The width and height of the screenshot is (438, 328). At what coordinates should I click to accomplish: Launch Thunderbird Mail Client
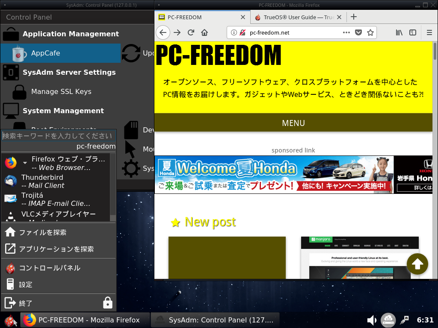click(42, 181)
